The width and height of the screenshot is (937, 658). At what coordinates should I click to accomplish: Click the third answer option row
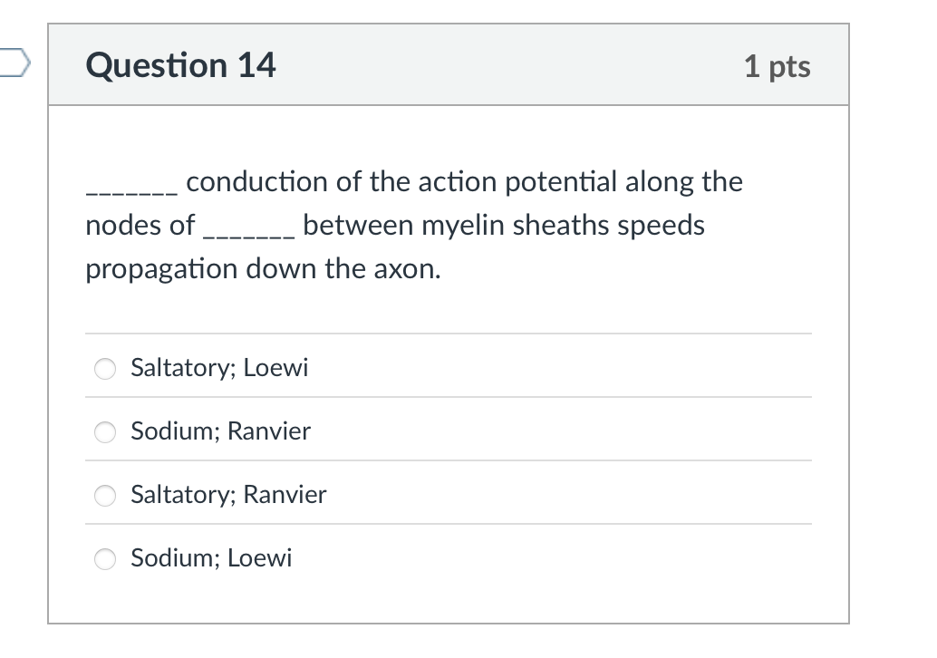click(x=450, y=495)
